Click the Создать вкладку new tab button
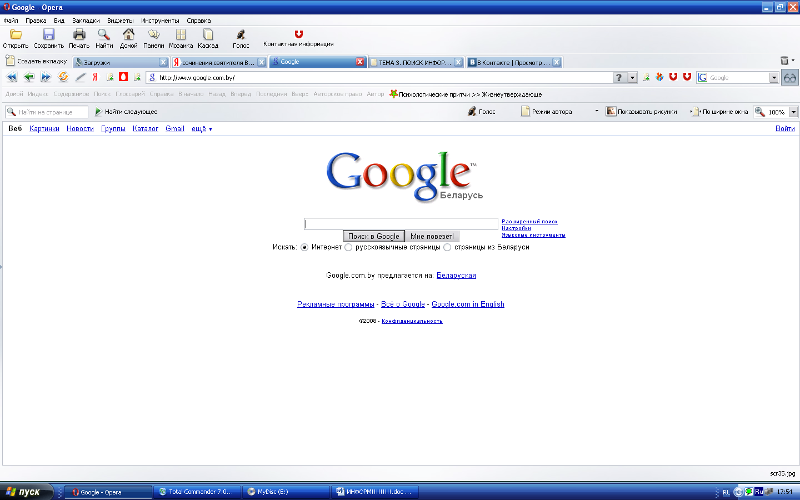Screen dimensions: 800x500 click(36, 61)
